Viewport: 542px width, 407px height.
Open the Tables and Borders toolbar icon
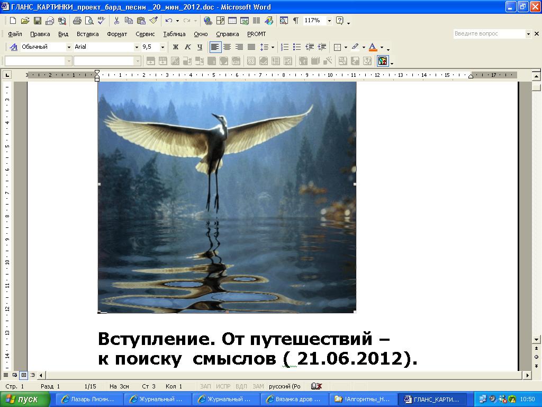coord(220,21)
